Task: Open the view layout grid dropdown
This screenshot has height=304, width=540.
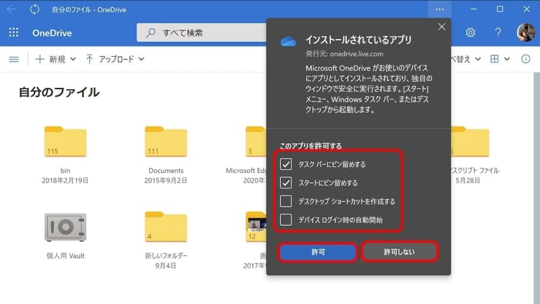Action: point(500,59)
